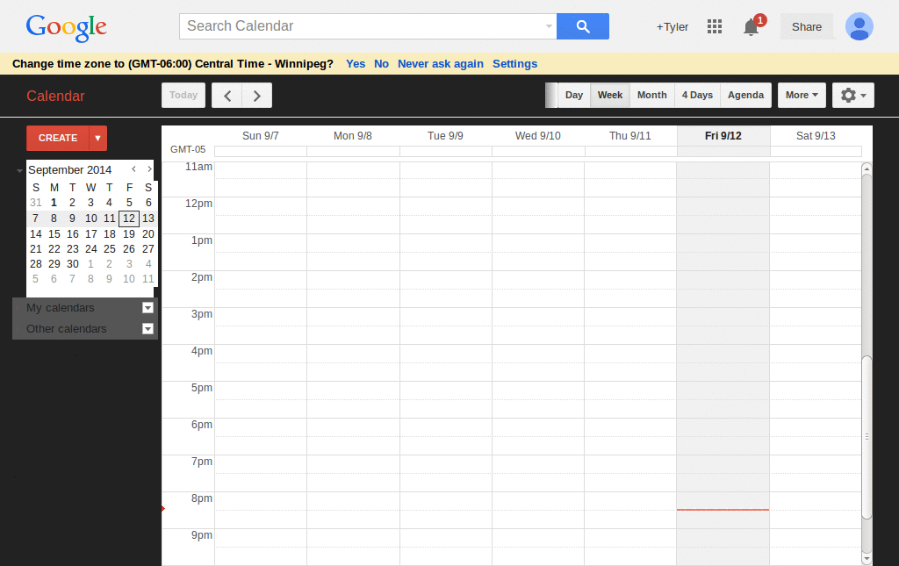Collapse the mini calendar triangle
The height and width of the screenshot is (566, 899).
point(19,171)
